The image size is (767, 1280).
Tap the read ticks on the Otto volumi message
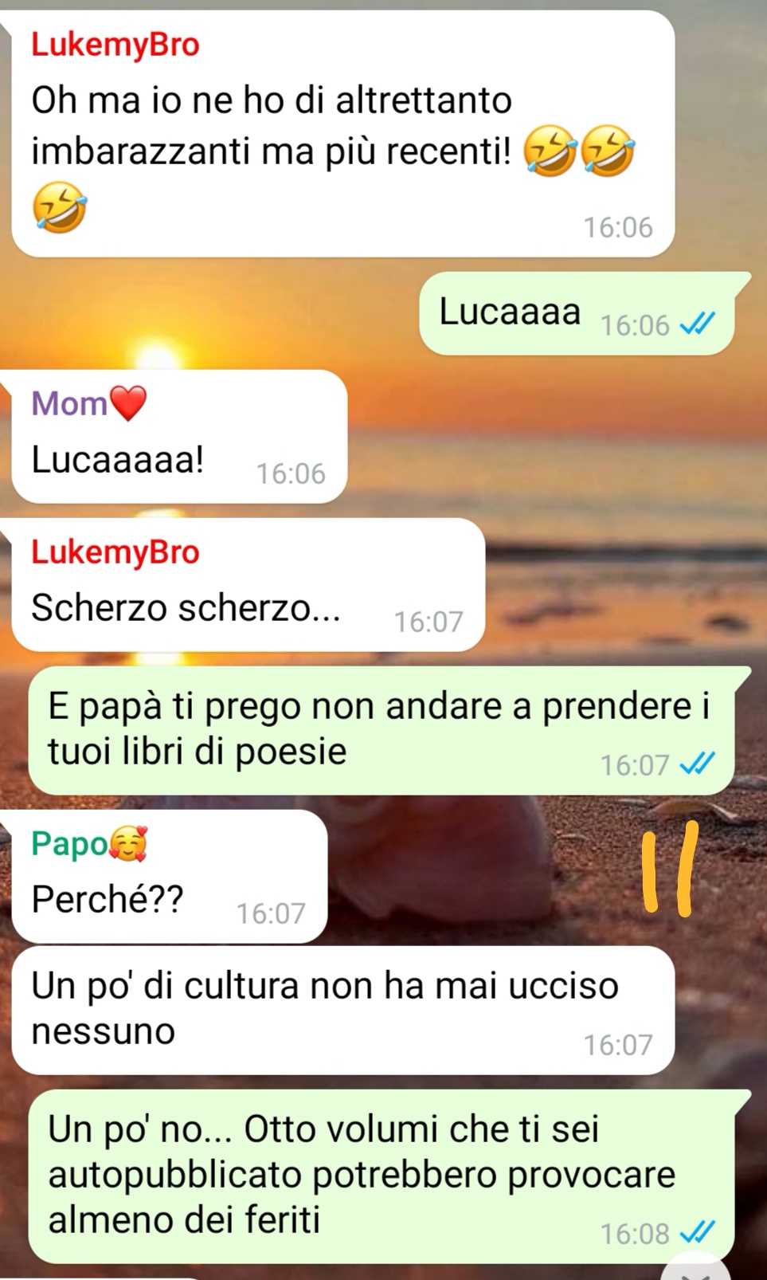coord(698,1233)
